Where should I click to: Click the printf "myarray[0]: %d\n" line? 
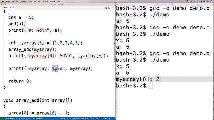pos(58,56)
